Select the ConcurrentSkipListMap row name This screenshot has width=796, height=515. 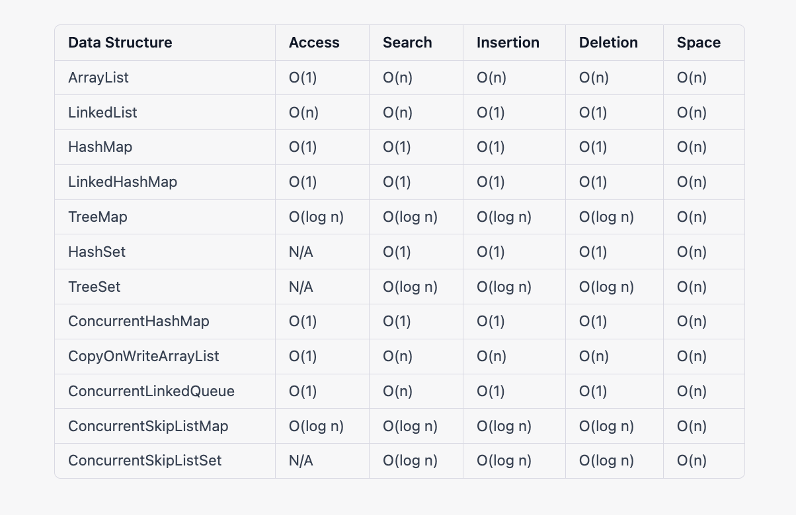tap(148, 427)
